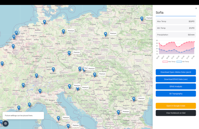Viewport: 199px width, 129px height.
Task: Click the Paris marker at the map's left edge
Action: pos(2,64)
